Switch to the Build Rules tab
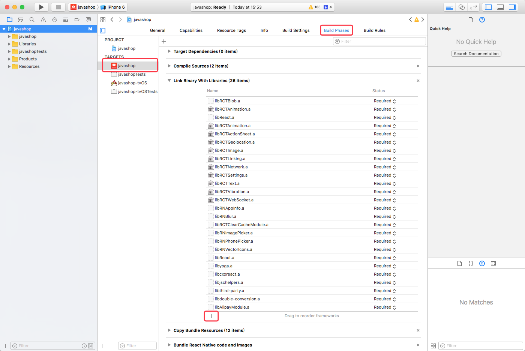This screenshot has width=525, height=351. coord(375,30)
